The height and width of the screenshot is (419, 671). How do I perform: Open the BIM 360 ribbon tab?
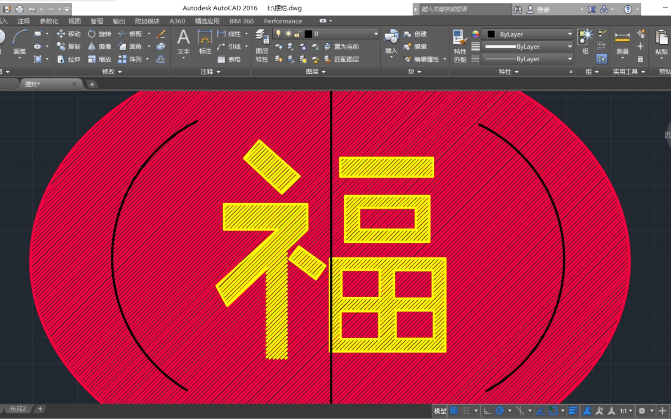pos(242,21)
